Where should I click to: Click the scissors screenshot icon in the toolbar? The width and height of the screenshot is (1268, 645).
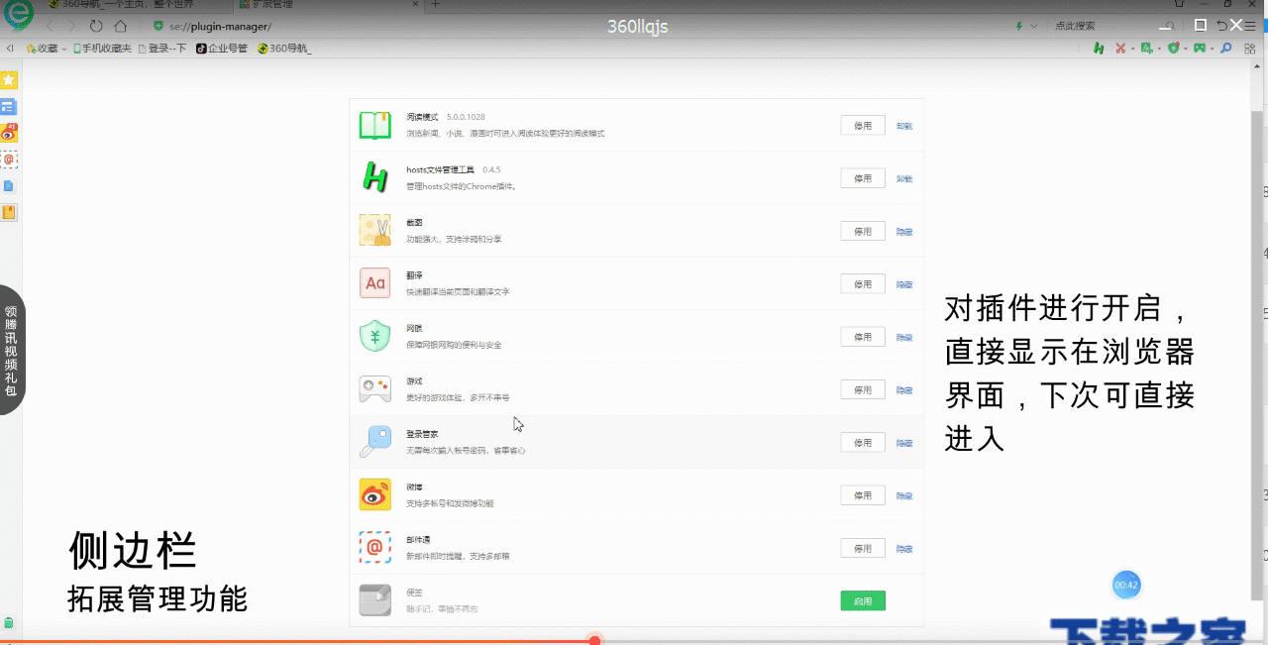[x=1120, y=48]
